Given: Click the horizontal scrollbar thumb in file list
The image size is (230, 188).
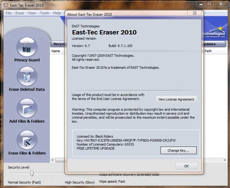Looking at the screenshot, I should coord(60,160).
